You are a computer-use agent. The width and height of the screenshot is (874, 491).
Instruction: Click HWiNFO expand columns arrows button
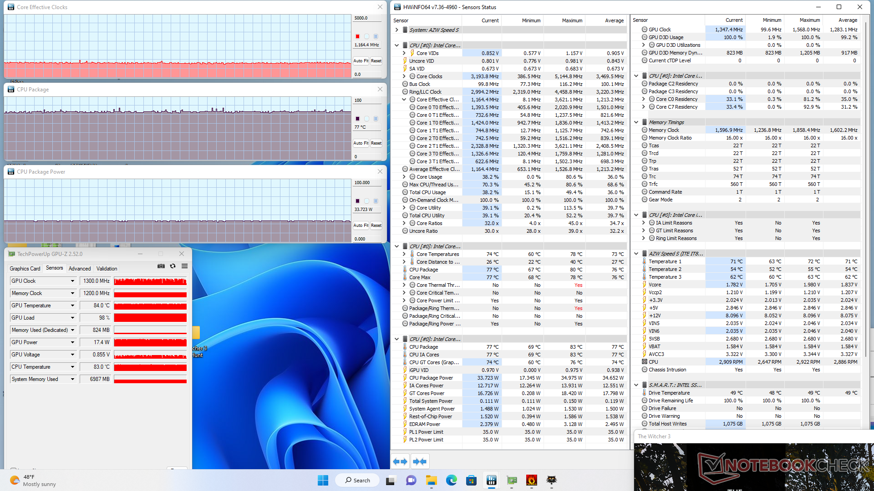tap(400, 461)
